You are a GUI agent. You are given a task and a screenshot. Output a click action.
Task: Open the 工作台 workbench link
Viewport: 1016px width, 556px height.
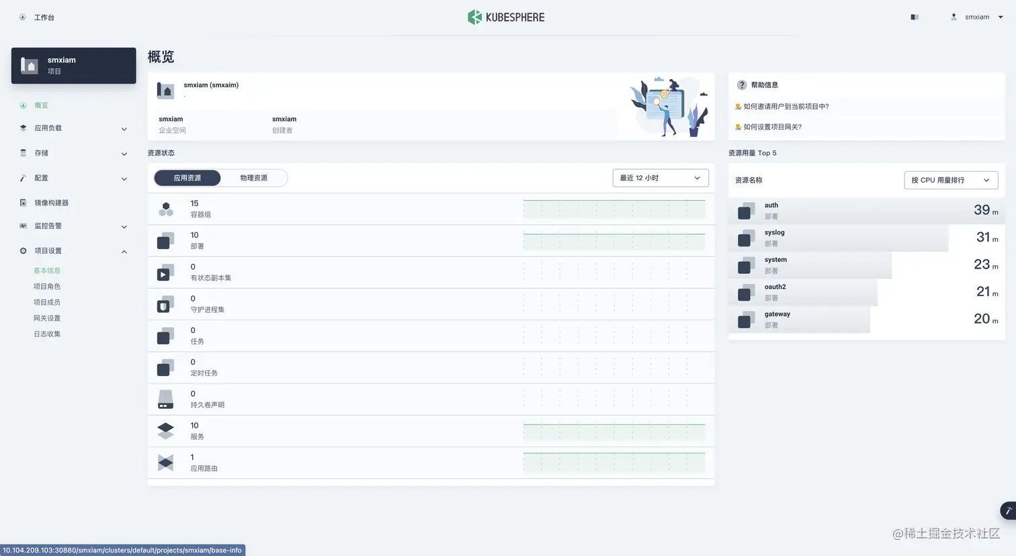click(44, 17)
